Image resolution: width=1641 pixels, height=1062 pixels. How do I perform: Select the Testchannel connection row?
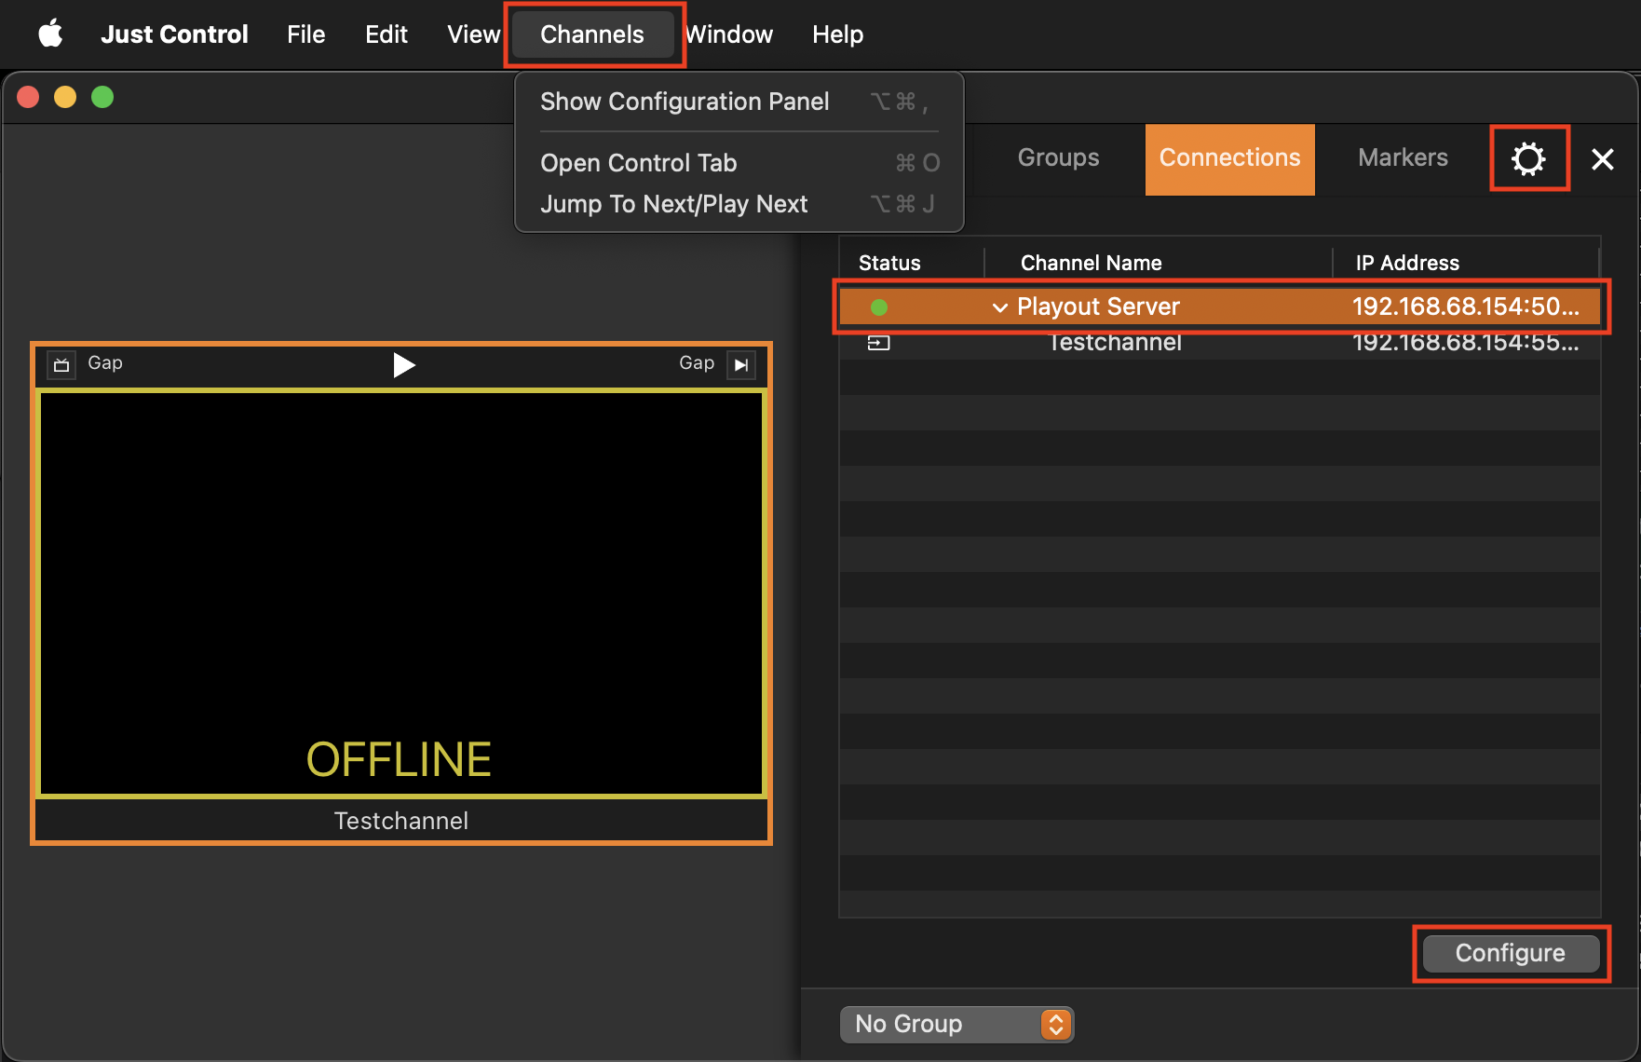tap(1220, 342)
